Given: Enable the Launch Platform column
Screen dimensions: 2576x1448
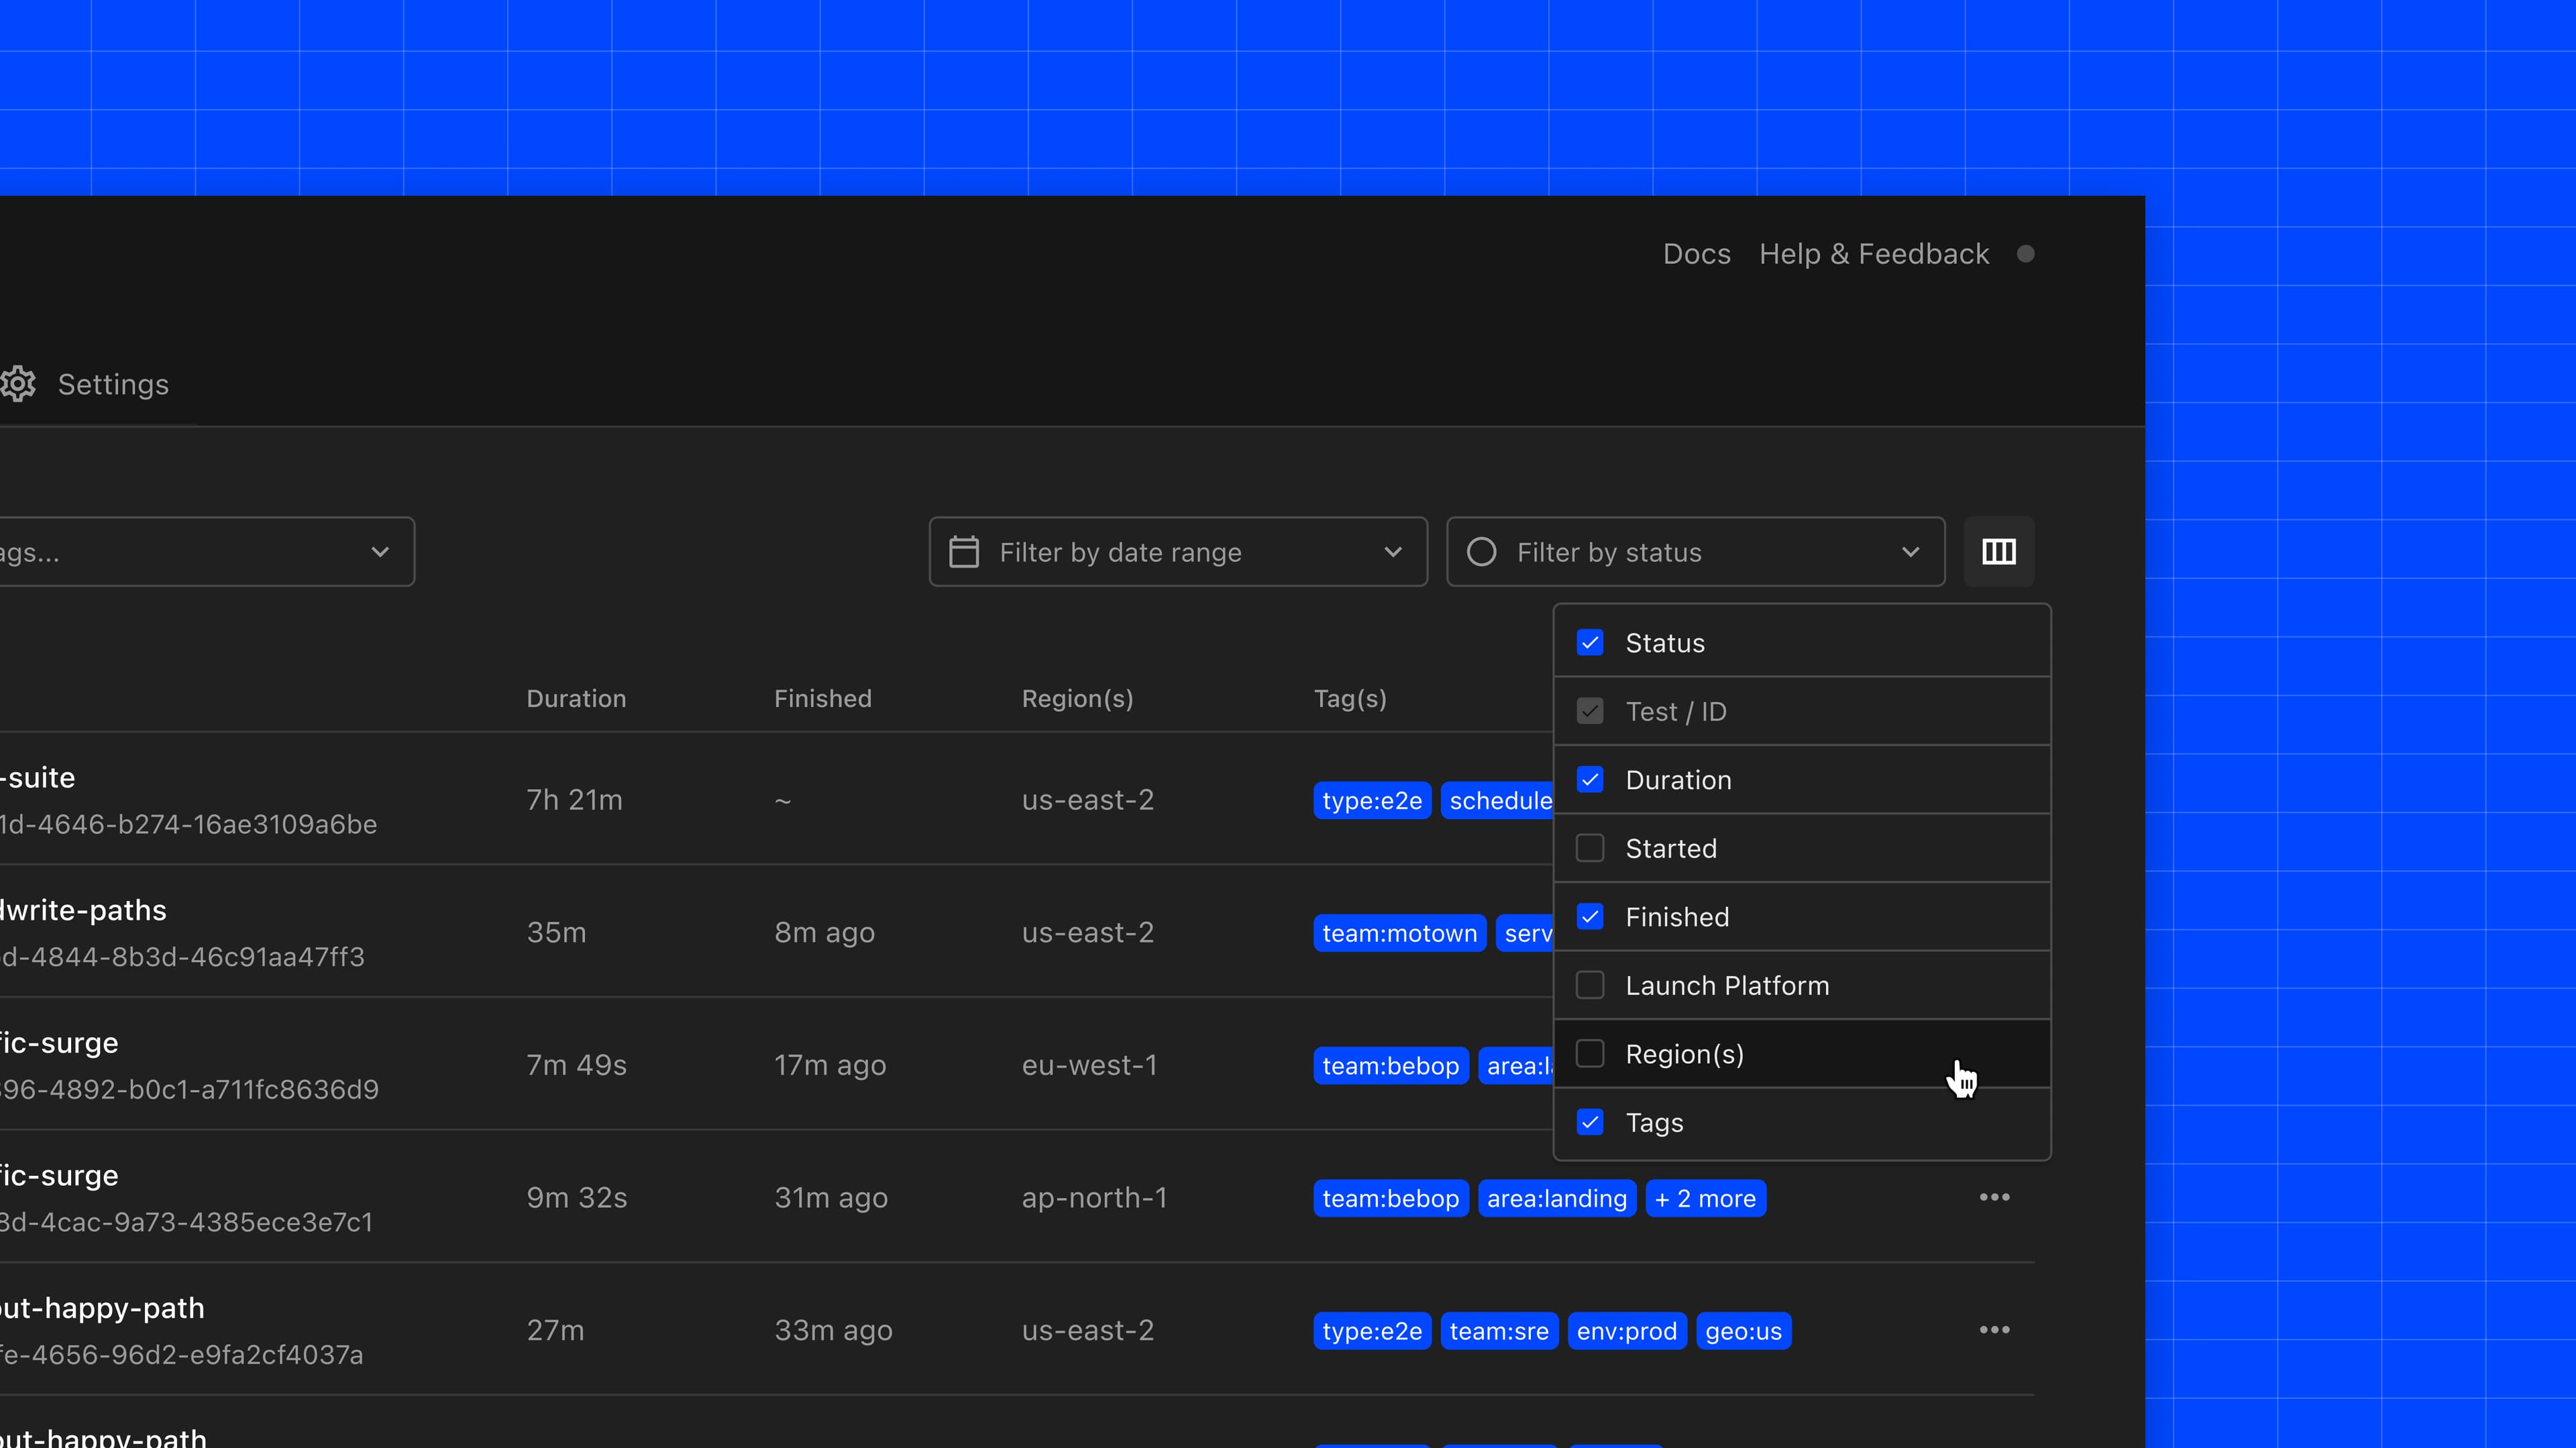Looking at the screenshot, I should click(x=1590, y=984).
